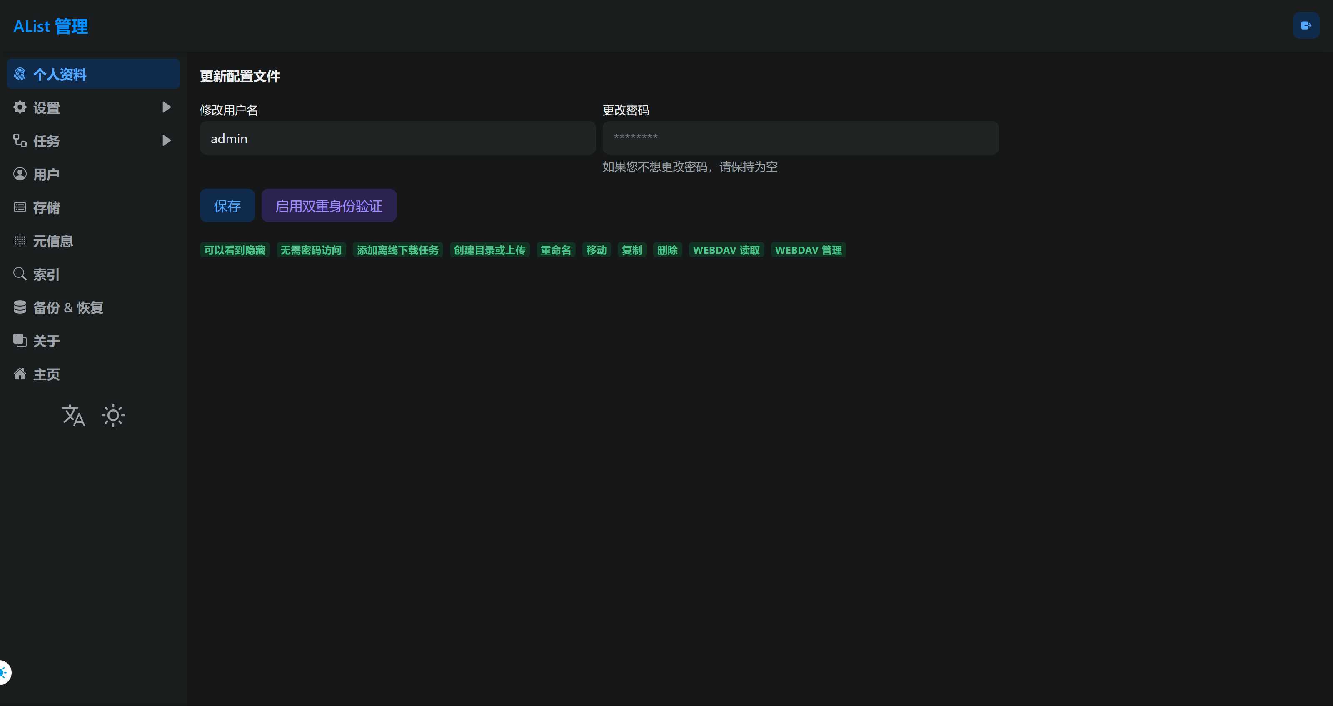The width and height of the screenshot is (1333, 706).
Task: Toggle light mode with sun icon
Action: coord(113,416)
